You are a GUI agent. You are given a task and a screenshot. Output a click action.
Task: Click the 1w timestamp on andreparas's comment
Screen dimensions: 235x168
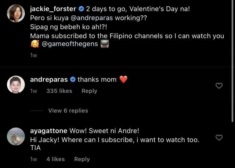click(33, 91)
